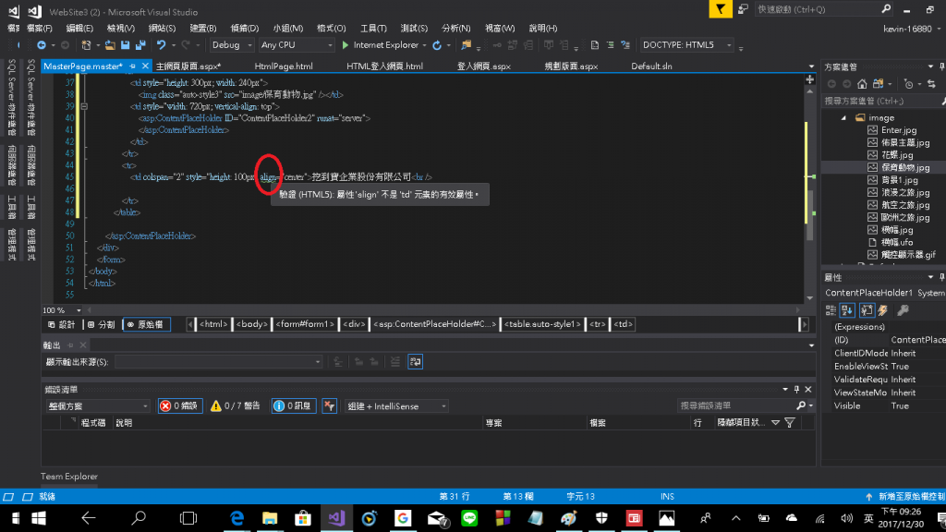Open the 顯示輸出來源 dropdown
This screenshot has width=946, height=532.
218,362
